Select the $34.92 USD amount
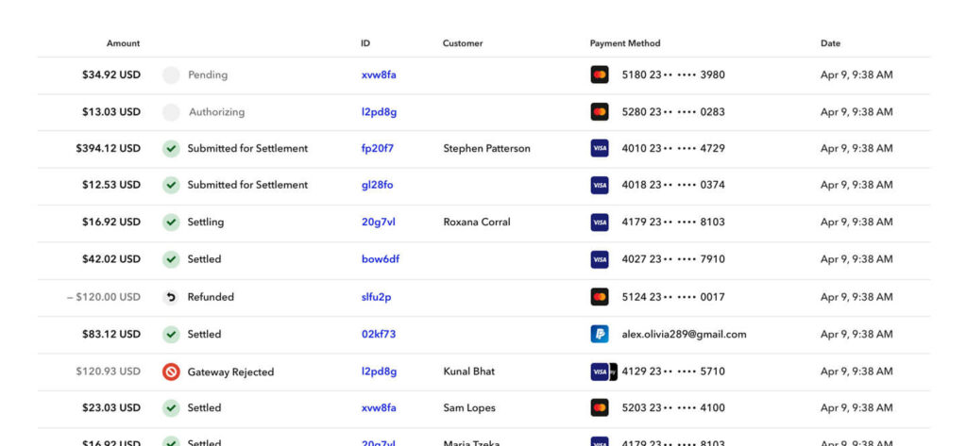Screen dimensions: 967x446 pyautogui.click(x=111, y=75)
